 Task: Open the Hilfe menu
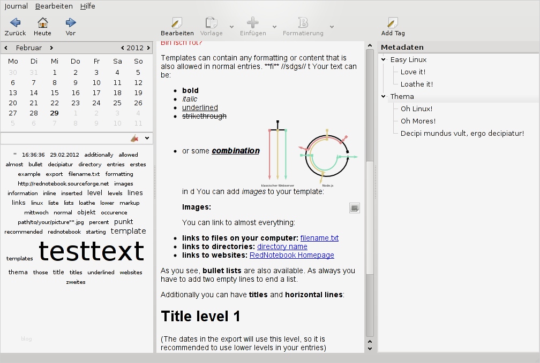point(87,6)
